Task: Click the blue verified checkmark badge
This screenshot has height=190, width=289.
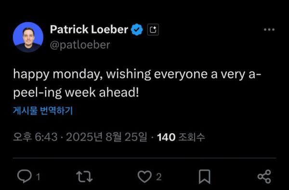Action: point(137,29)
